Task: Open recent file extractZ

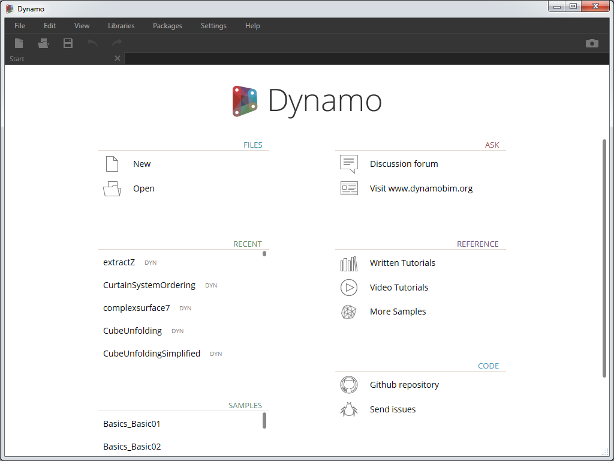Action: 119,263
